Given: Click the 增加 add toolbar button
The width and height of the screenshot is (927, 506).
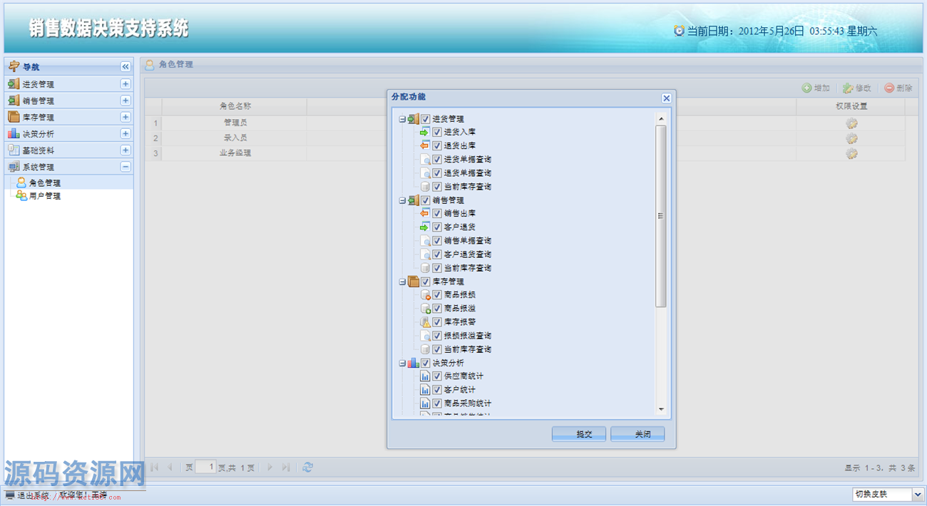Looking at the screenshot, I should (816, 88).
